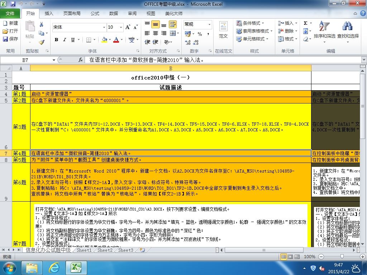Image resolution: width=367 pixels, height=275 pixels.
Task: Apply the Percent Style format
Action: click(x=200, y=34)
